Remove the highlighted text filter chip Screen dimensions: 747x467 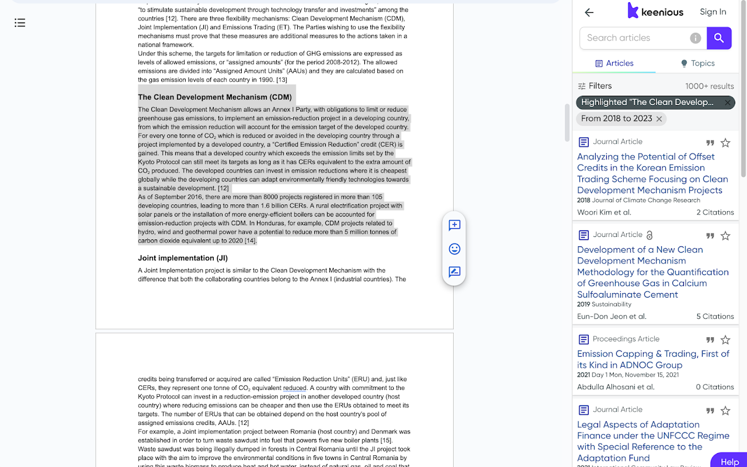727,102
